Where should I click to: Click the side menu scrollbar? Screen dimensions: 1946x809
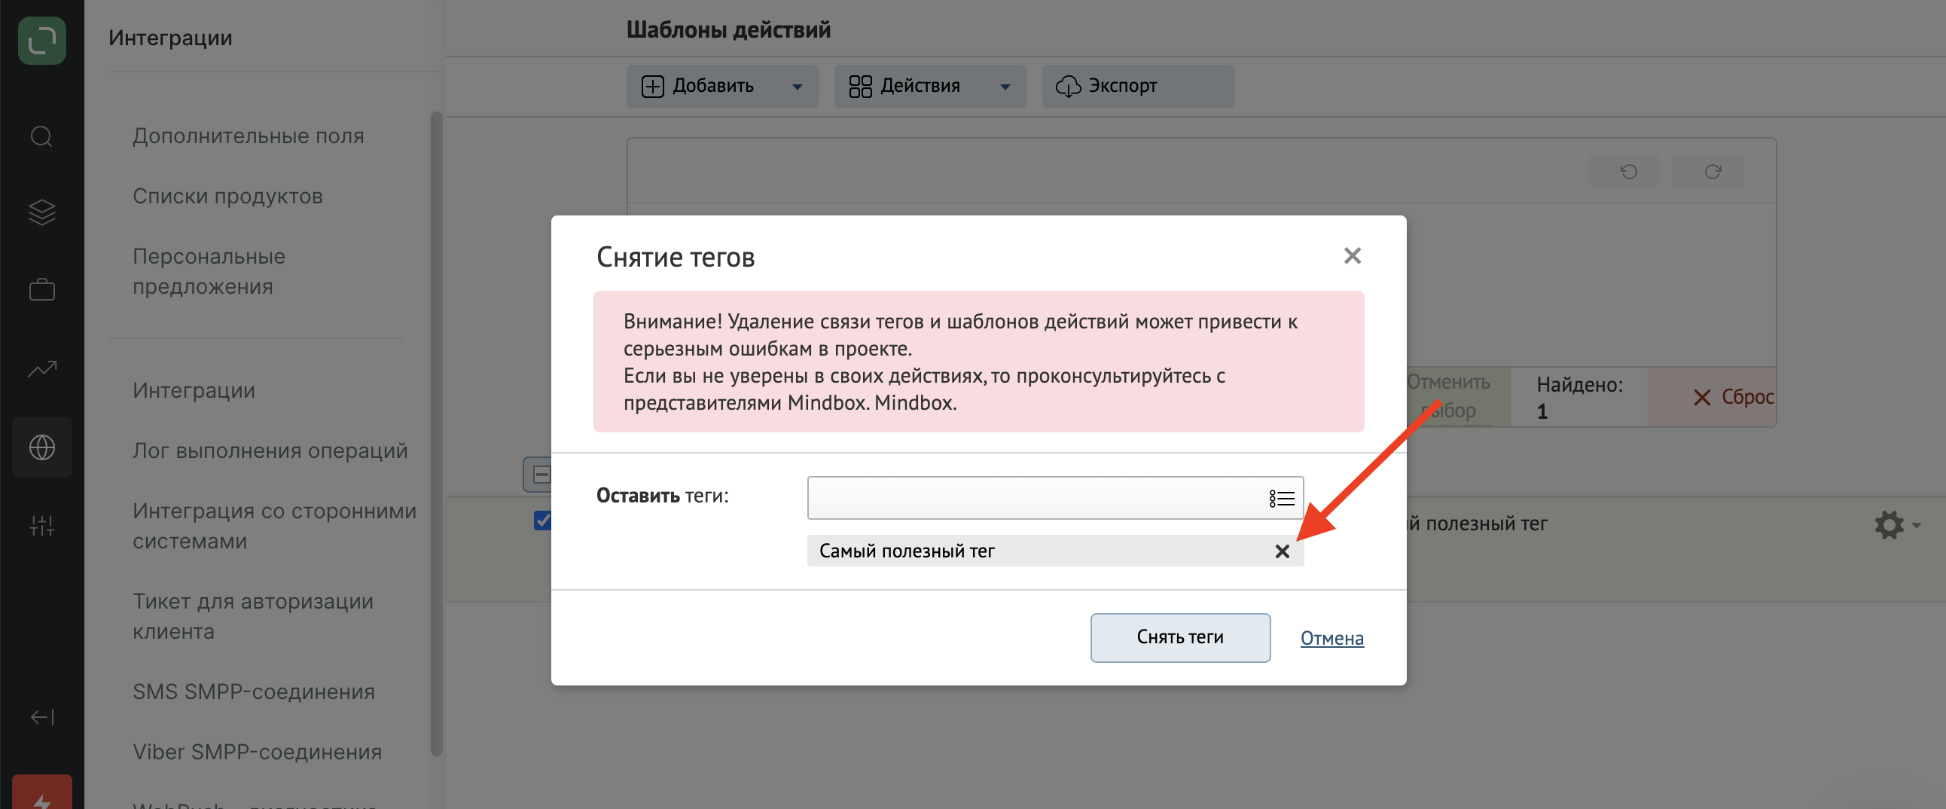click(436, 434)
